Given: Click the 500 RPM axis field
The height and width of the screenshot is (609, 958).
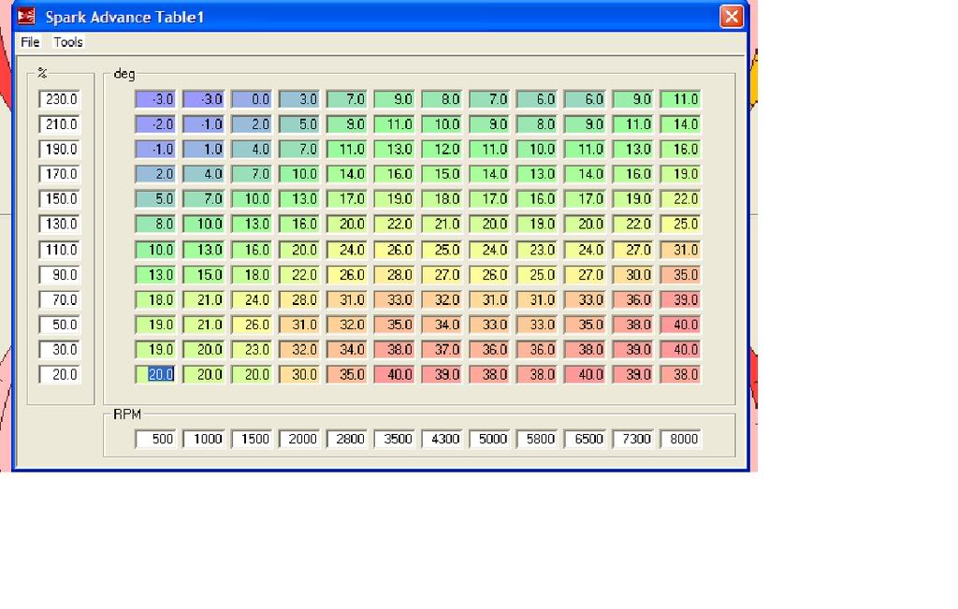Looking at the screenshot, I should (x=156, y=438).
